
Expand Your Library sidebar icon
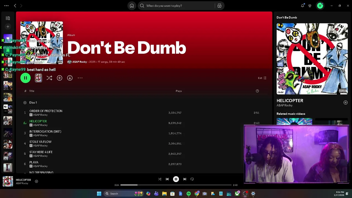tap(8, 18)
